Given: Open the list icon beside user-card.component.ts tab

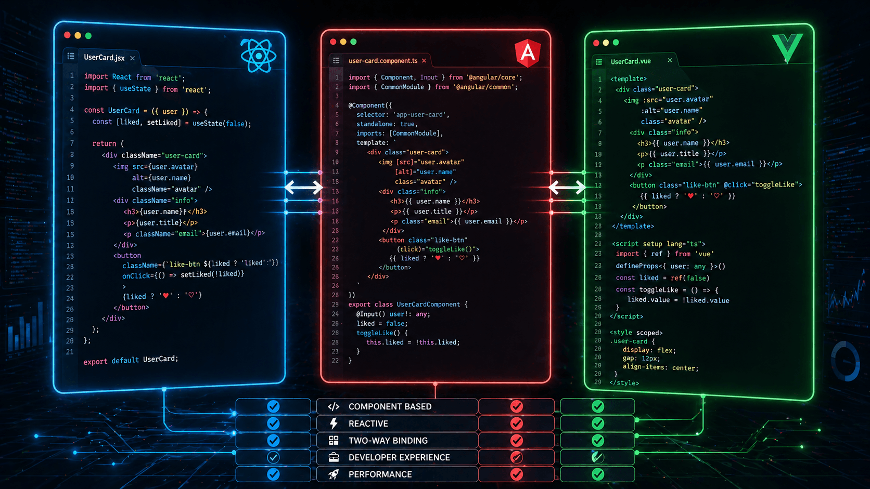Looking at the screenshot, I should pyautogui.click(x=336, y=61).
